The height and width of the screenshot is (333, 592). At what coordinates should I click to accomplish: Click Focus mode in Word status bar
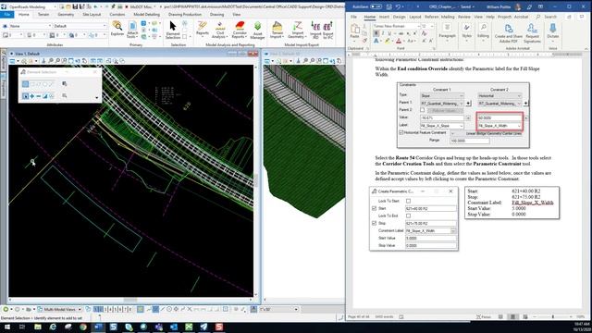pyautogui.click(x=484, y=316)
